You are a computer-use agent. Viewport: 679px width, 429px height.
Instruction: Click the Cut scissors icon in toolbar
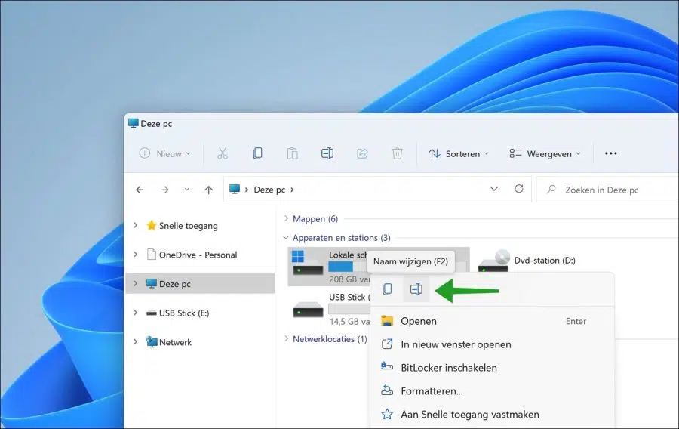click(222, 153)
